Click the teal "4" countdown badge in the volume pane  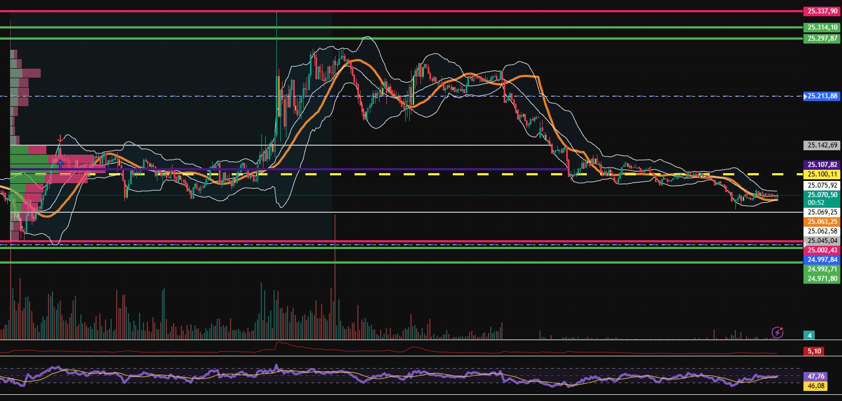(x=810, y=336)
